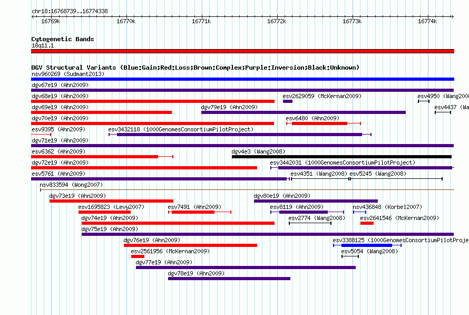Click the Cytogenetic Bands track title
This screenshot has width=469, height=315.
pyautogui.click(x=63, y=39)
